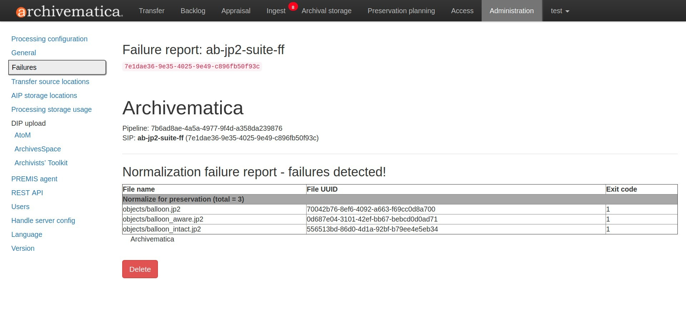The height and width of the screenshot is (322, 686).
Task: View AIP storage locations
Action: coord(44,95)
